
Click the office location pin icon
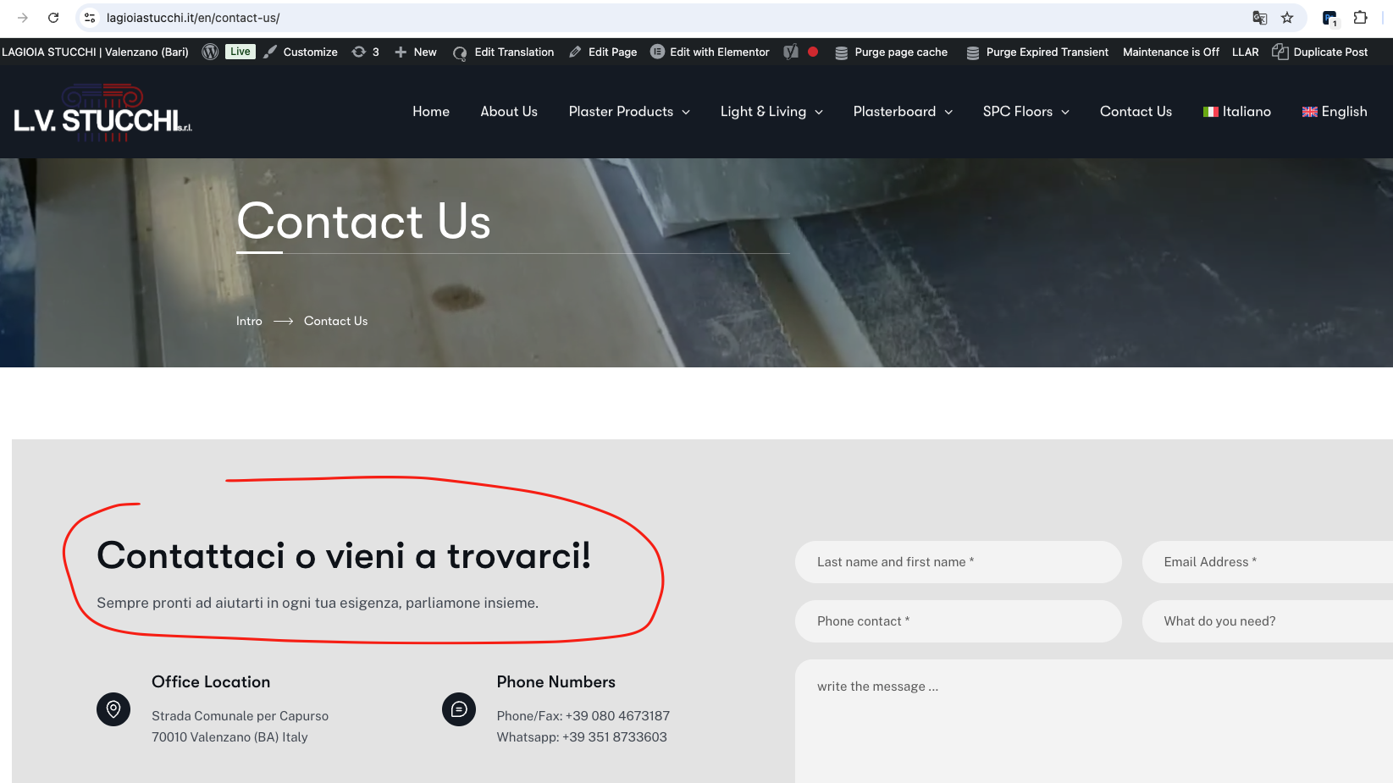pyautogui.click(x=113, y=709)
